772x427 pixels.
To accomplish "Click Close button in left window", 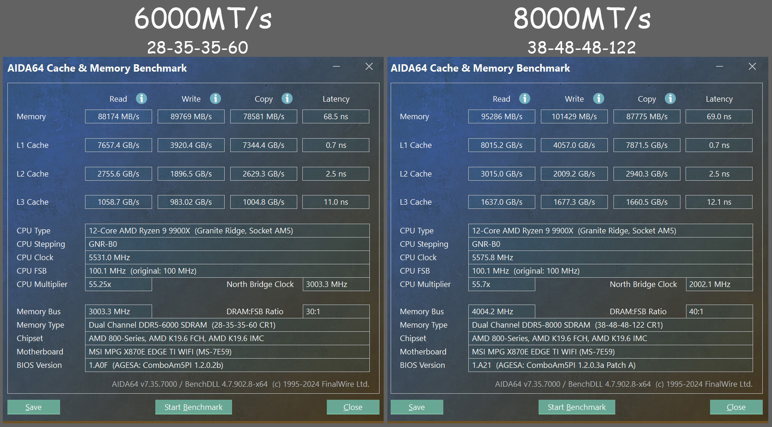I will pos(353,407).
